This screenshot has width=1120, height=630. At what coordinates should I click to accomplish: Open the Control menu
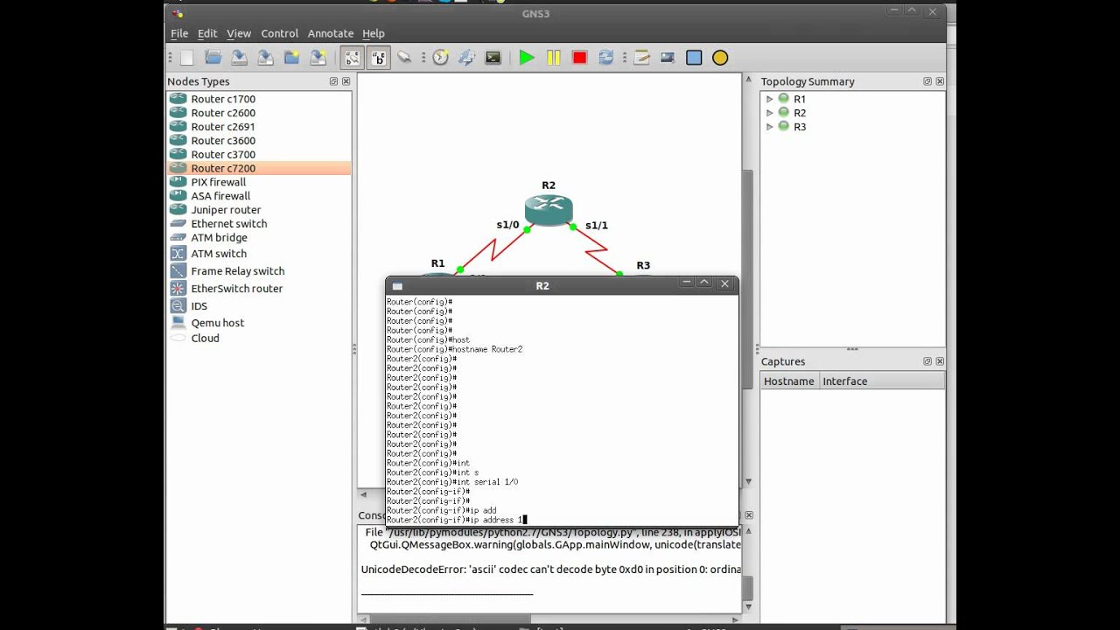coord(280,33)
